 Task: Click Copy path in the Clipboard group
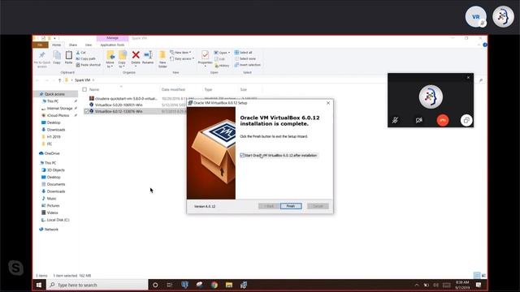85,58
